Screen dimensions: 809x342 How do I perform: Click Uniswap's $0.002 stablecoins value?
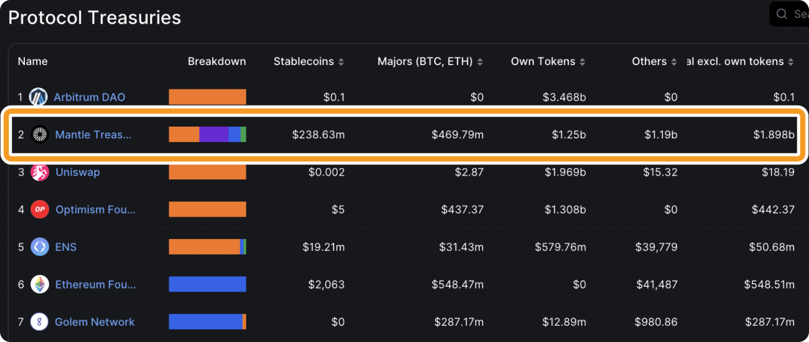pyautogui.click(x=327, y=172)
